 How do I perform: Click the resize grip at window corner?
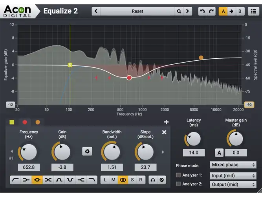260,190
